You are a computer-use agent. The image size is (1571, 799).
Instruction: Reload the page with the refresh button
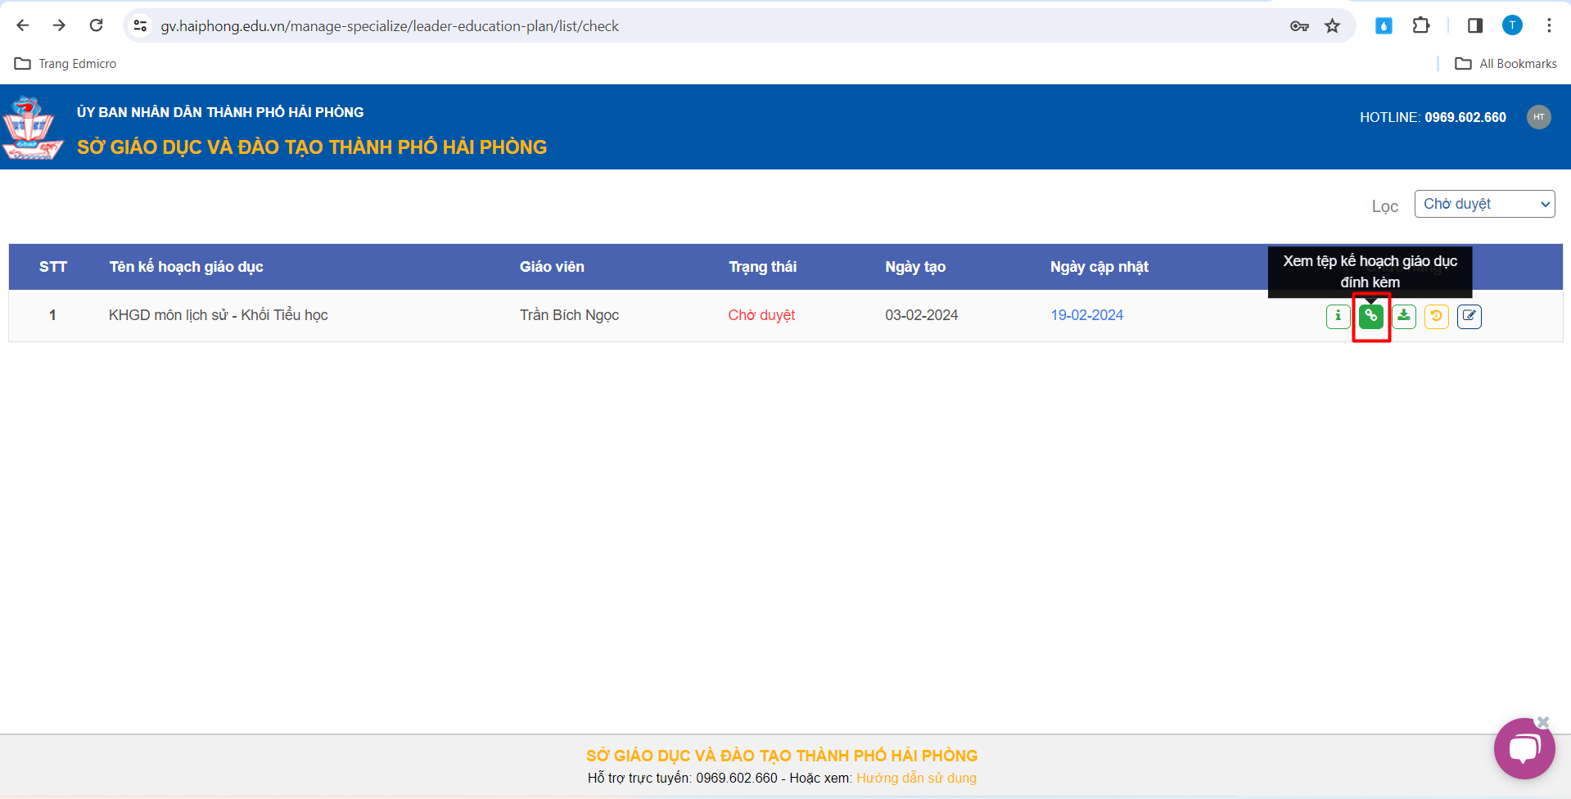click(97, 26)
